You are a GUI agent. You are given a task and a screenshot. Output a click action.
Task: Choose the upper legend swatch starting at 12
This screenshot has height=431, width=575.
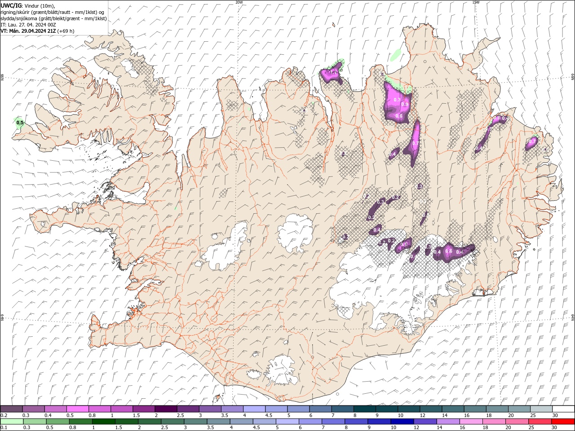431,409
